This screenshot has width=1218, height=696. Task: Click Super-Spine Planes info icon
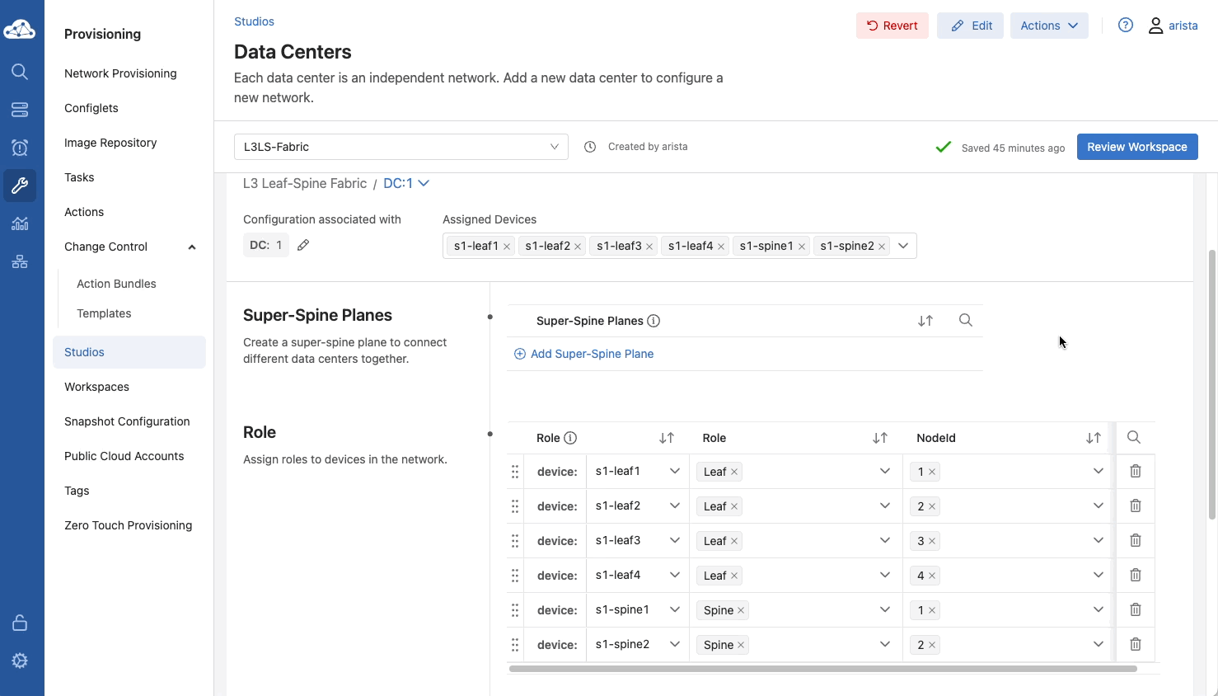coord(654,321)
